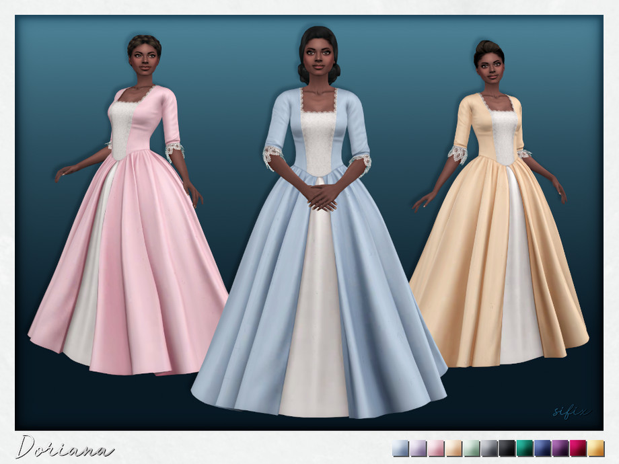Choose the crimson red color swatch
Image resolution: width=619 pixels, height=464 pixels.
pos(578,449)
